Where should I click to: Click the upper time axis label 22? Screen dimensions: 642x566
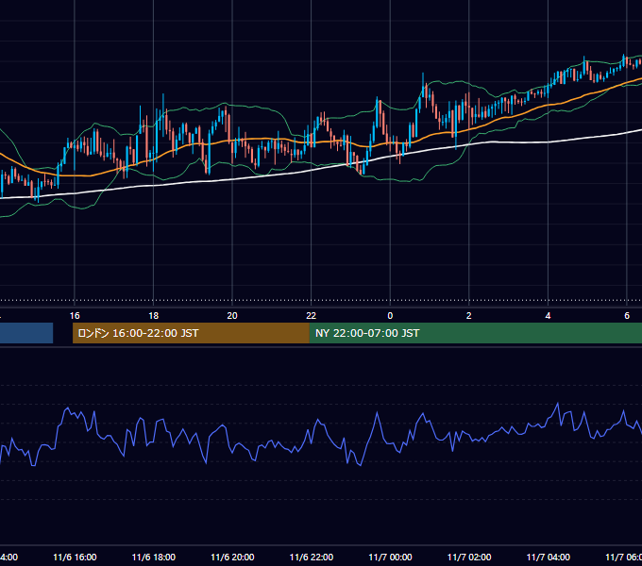click(x=312, y=316)
